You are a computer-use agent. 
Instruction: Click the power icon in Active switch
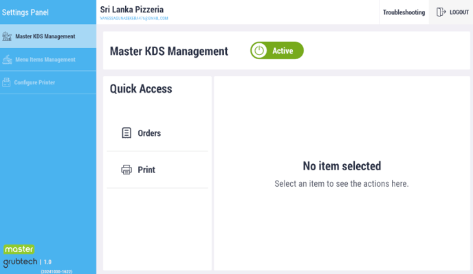tap(259, 50)
